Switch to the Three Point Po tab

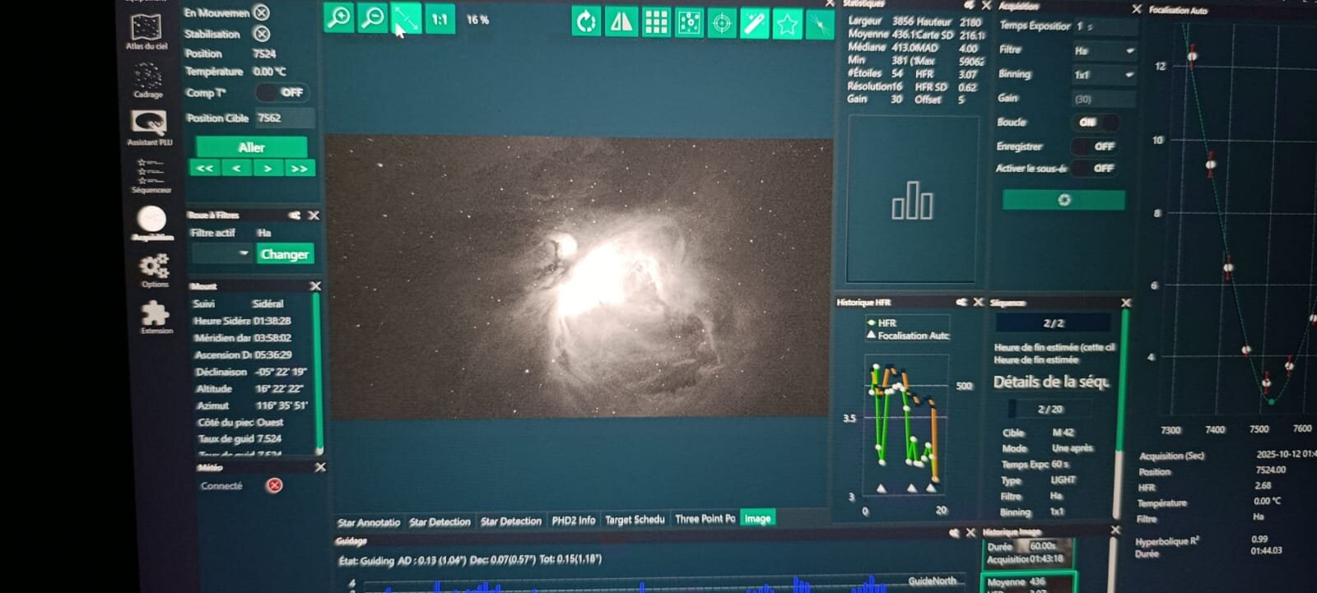[x=705, y=519]
